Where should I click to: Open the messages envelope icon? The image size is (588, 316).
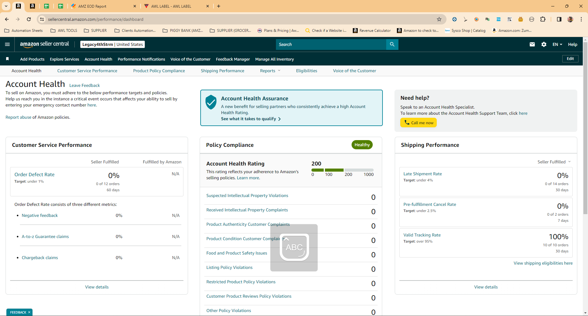click(532, 44)
